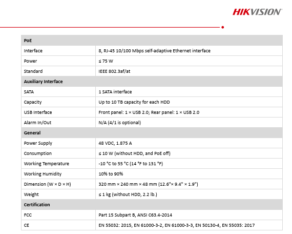Click the 'SATA' label cell
Screen dimensions: 292x234
click(x=58, y=92)
